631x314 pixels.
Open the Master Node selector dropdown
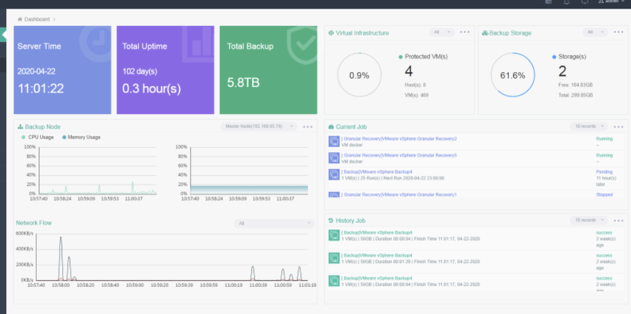tap(256, 126)
